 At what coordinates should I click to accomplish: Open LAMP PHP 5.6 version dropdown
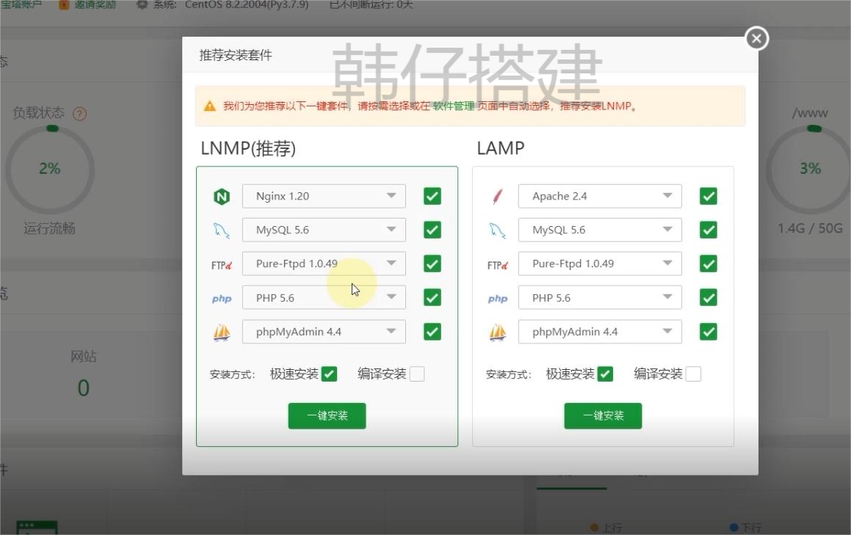click(600, 297)
